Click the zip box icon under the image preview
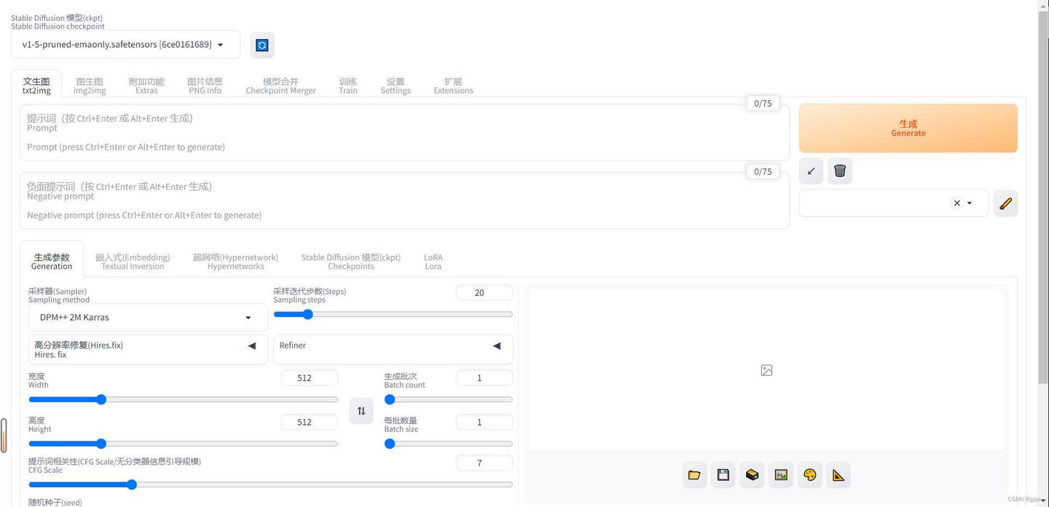This screenshot has width=1049, height=507. pos(753,475)
